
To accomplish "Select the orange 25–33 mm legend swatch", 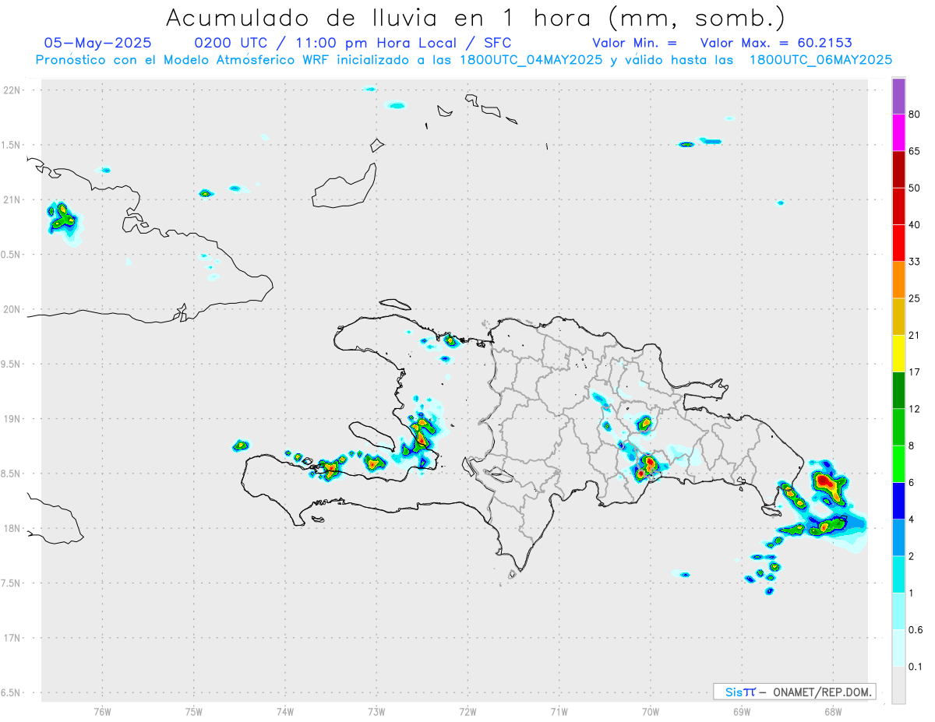I will 898,280.
